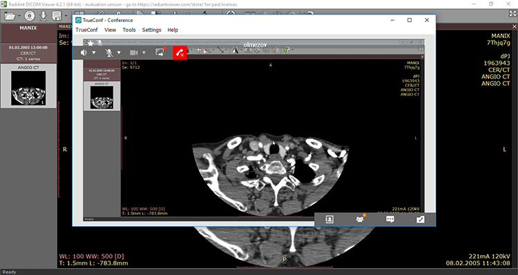Click the star icon above the speaker control
This screenshot has width=518, height=275.
coord(90,43)
